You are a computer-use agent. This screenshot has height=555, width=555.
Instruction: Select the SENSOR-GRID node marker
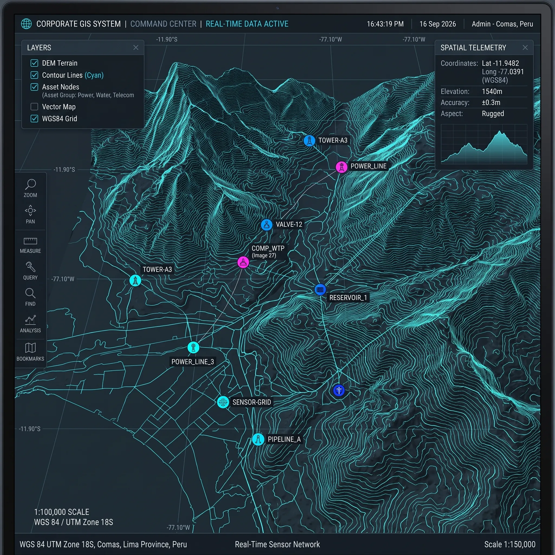pyautogui.click(x=223, y=402)
